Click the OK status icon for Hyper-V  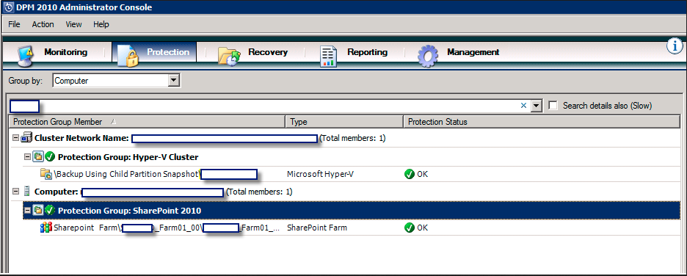(410, 175)
